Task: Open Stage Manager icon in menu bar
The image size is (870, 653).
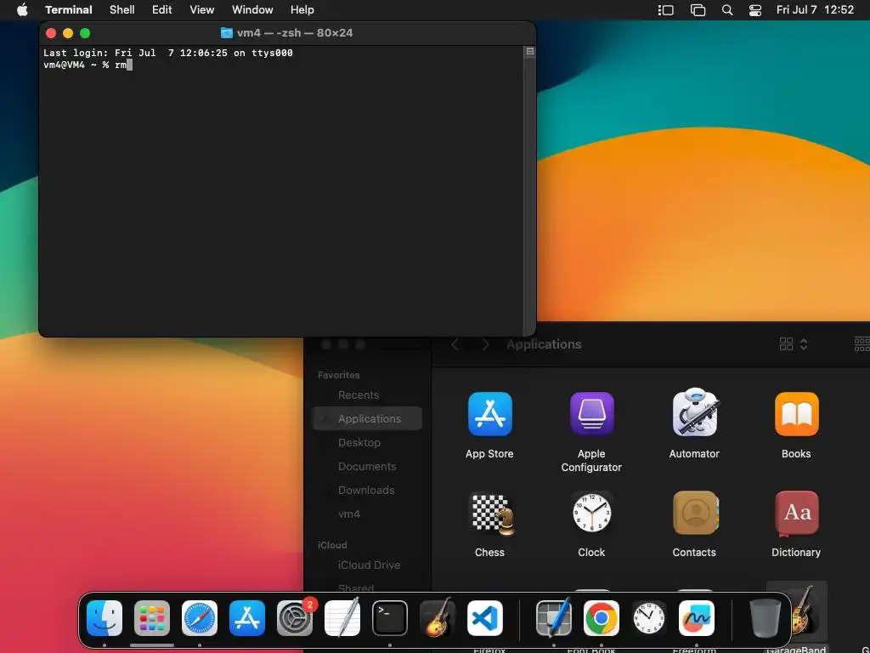Action: pos(665,10)
